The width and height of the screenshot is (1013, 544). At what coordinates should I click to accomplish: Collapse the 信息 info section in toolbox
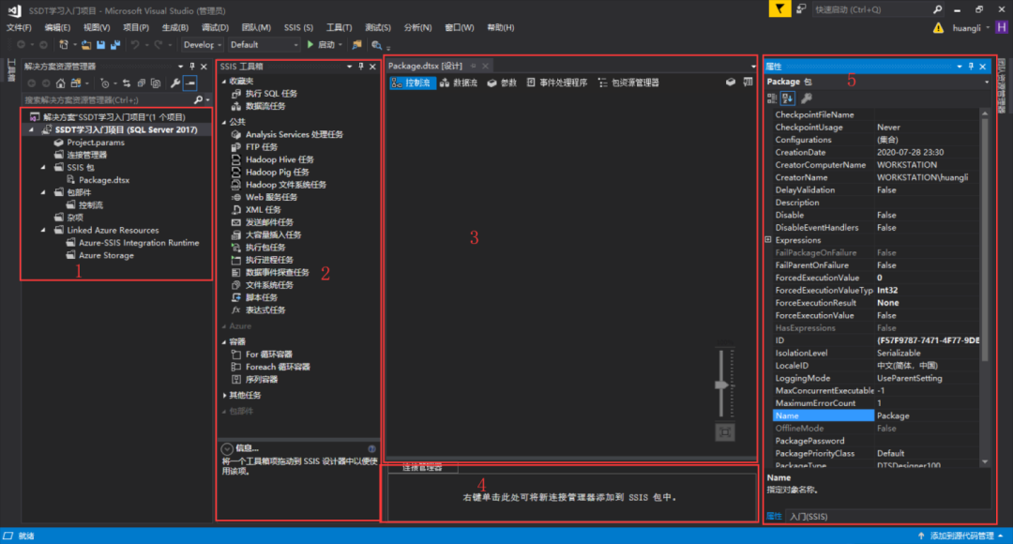click(227, 448)
